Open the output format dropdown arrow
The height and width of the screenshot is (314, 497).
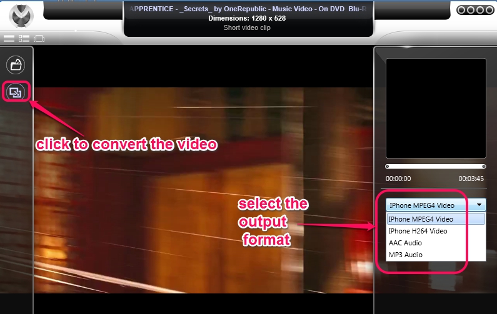tap(479, 205)
